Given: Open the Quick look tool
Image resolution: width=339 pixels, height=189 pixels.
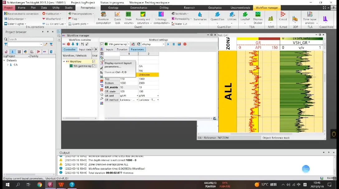Looking at the screenshot, I should coord(117,18).
